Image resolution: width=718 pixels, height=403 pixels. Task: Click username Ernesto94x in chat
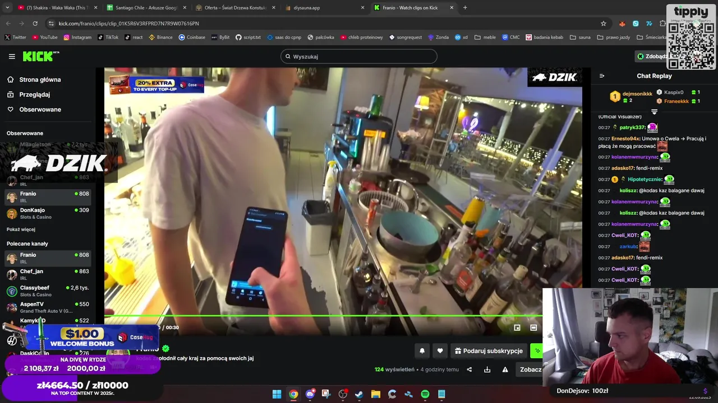(625, 139)
